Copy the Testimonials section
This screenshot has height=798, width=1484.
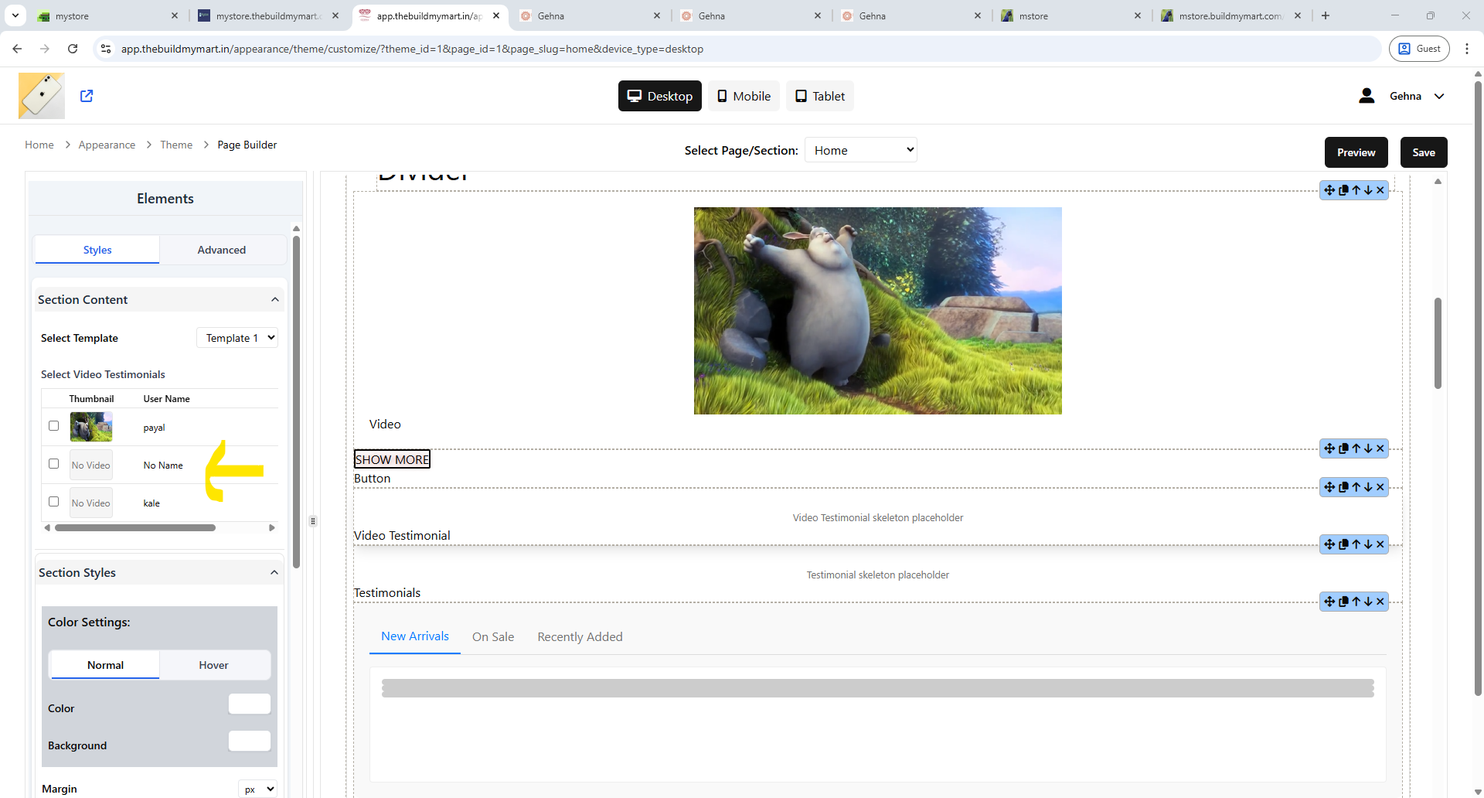click(x=1343, y=544)
